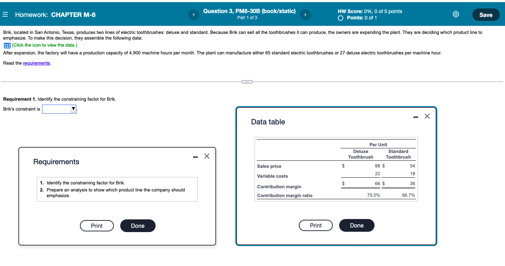The width and height of the screenshot is (505, 266).
Task: Open the hamburger menu beside Homework
Action: click(5, 15)
